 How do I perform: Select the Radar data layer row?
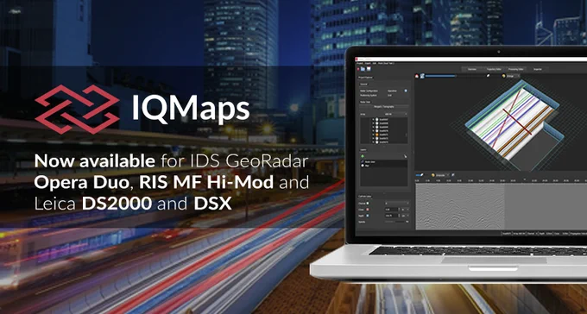coord(384,161)
